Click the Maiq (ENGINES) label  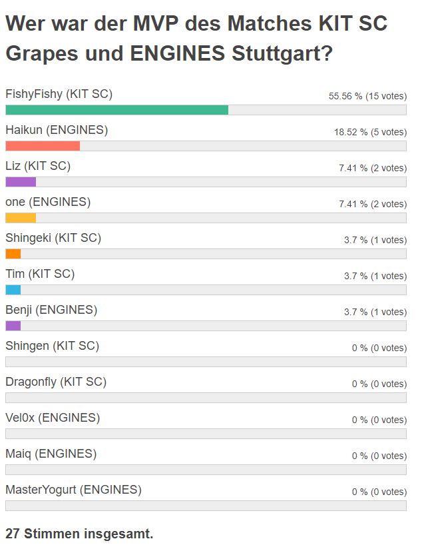tap(51, 454)
